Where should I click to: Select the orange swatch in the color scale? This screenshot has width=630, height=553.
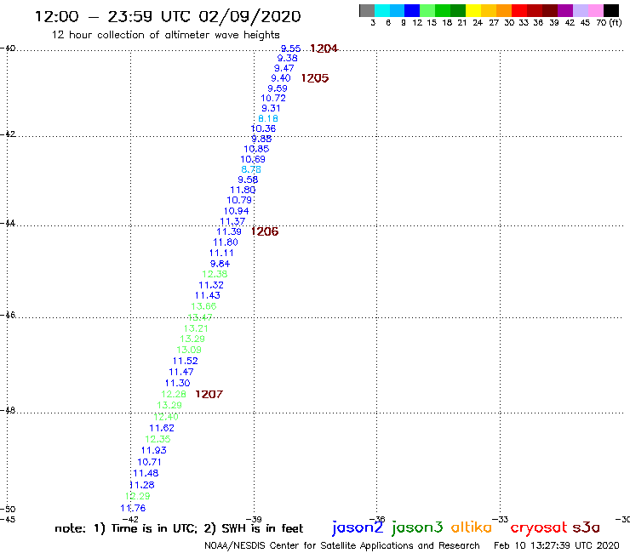[x=504, y=10]
